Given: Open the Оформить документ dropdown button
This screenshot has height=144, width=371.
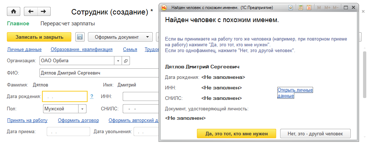Looking at the screenshot, I should (120, 37).
